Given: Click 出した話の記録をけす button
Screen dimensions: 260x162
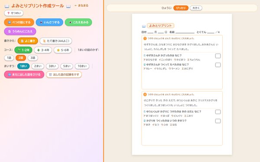Looking at the screenshot, I should [x=64, y=75].
